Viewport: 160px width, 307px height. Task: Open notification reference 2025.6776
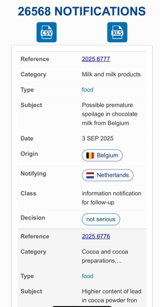[96, 236]
